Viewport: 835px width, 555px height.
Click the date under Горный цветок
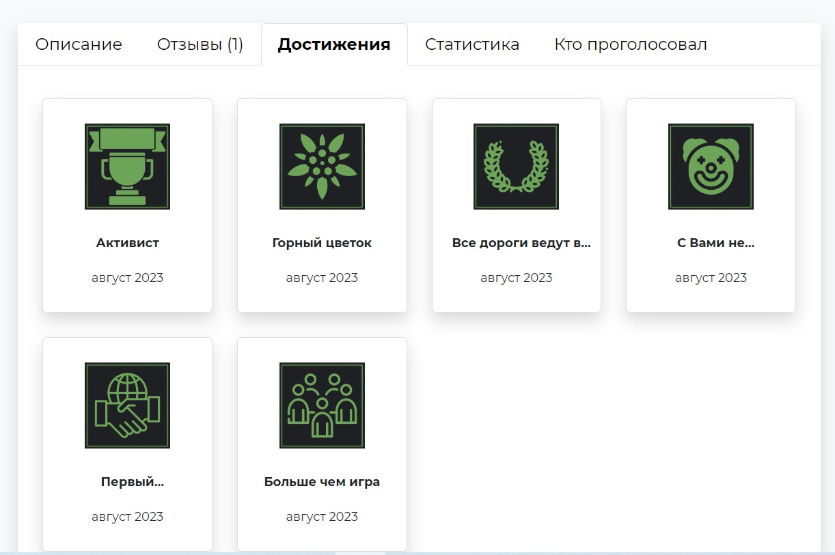coord(322,278)
